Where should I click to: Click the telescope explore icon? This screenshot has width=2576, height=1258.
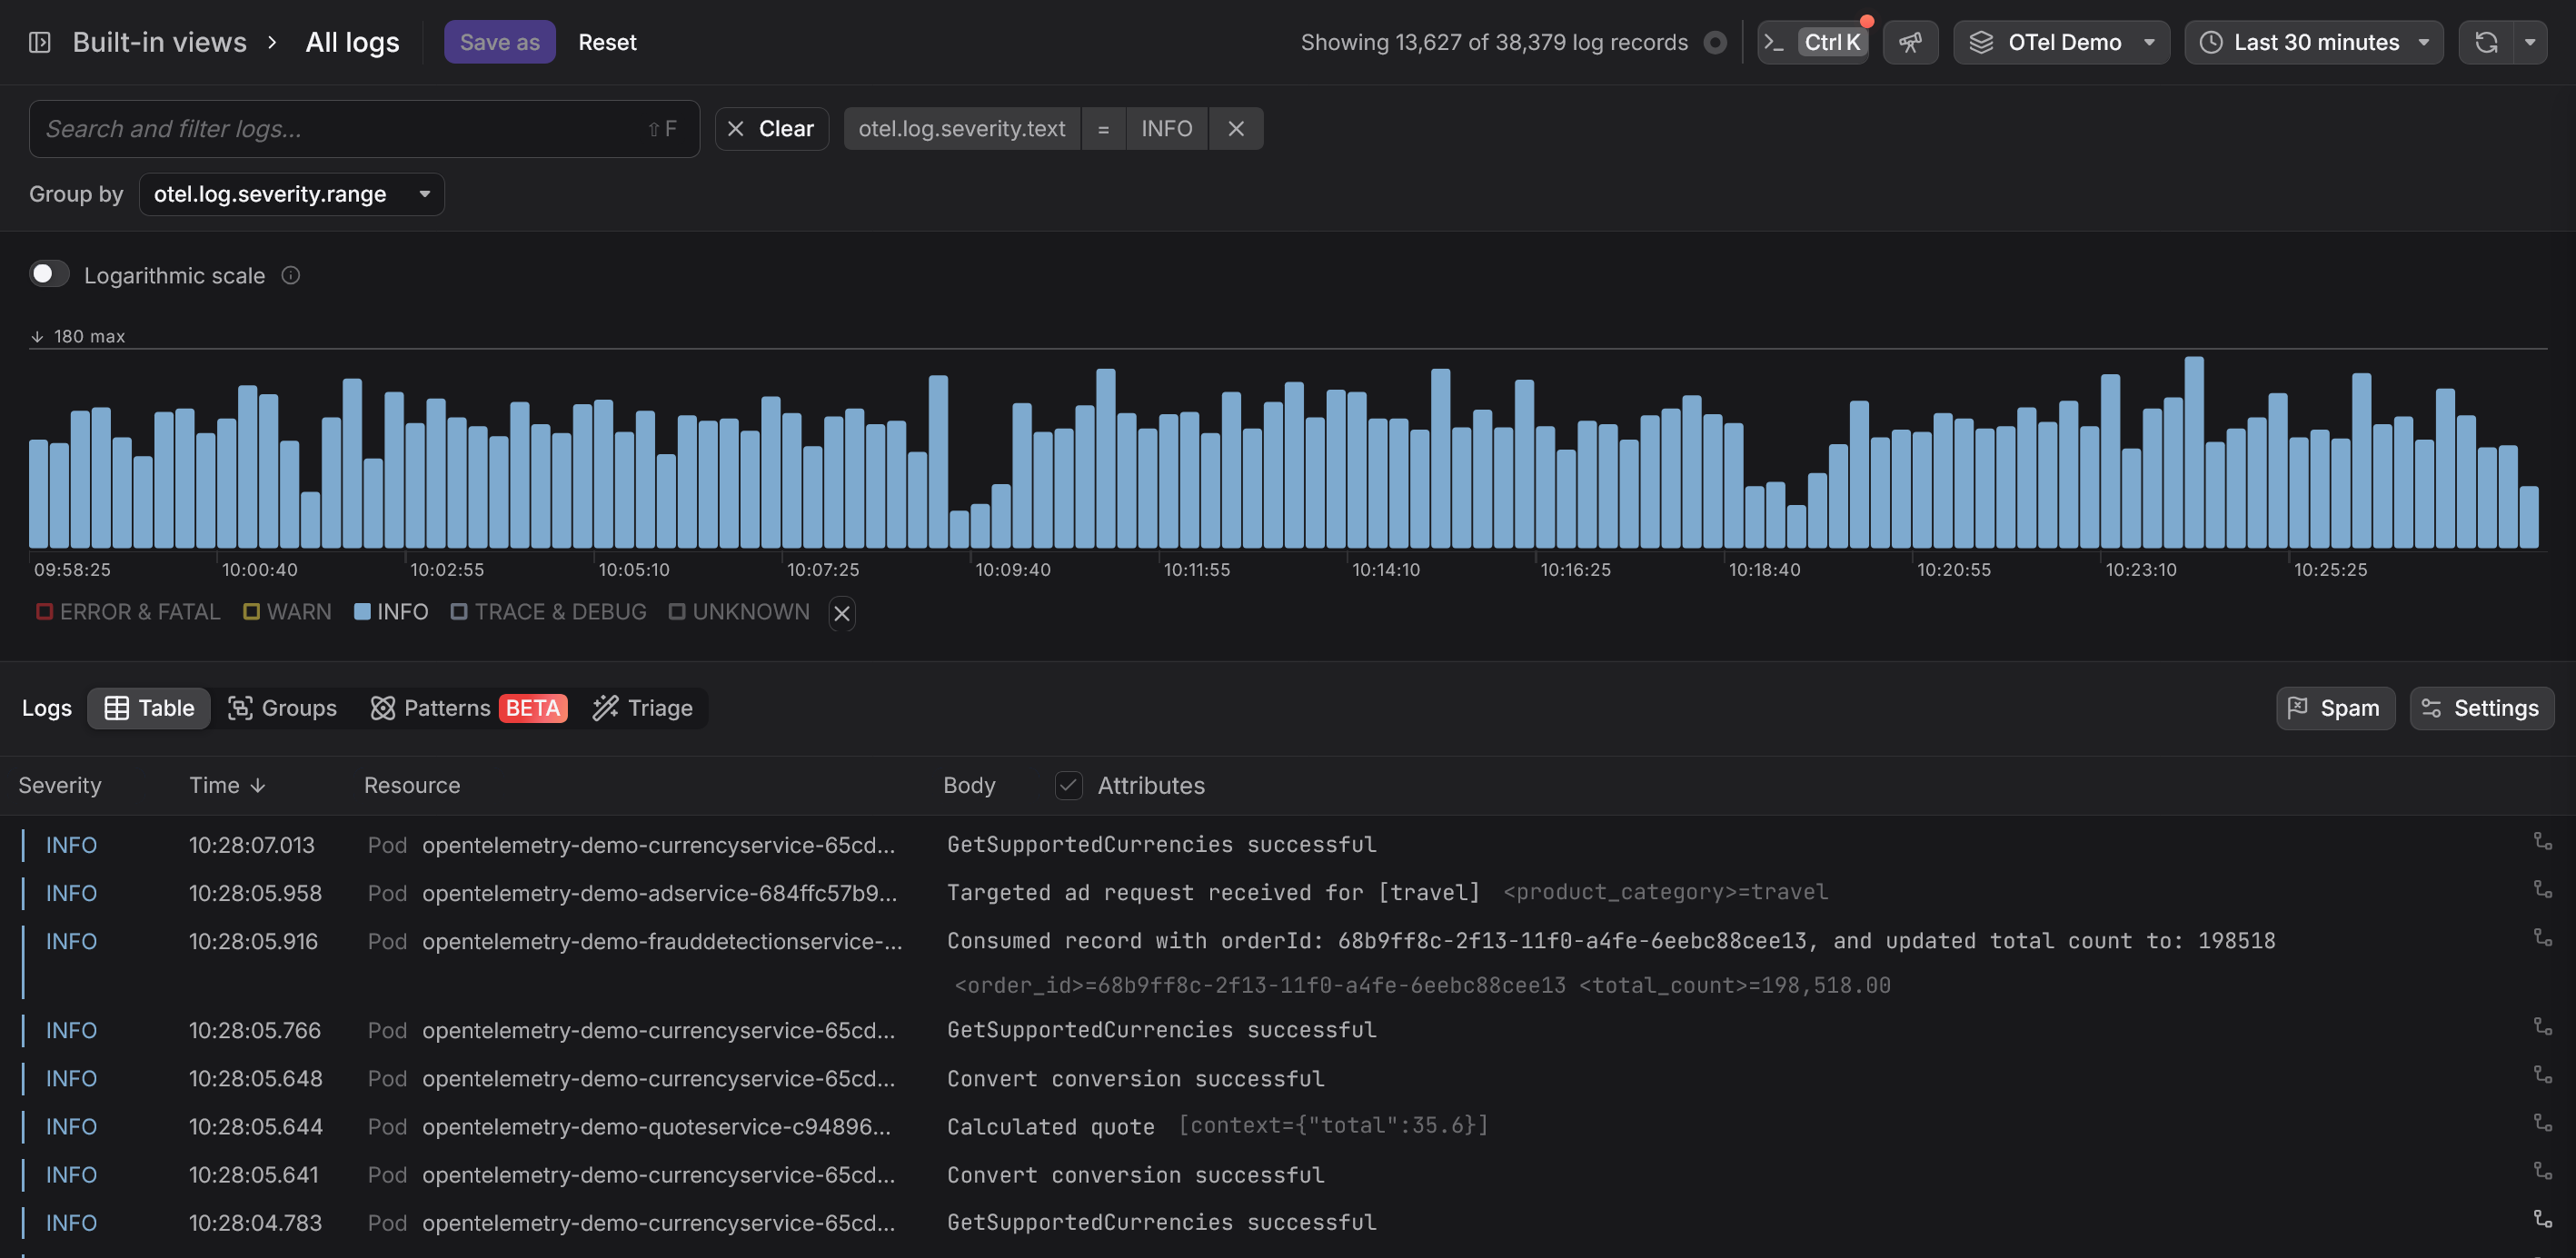click(1910, 42)
